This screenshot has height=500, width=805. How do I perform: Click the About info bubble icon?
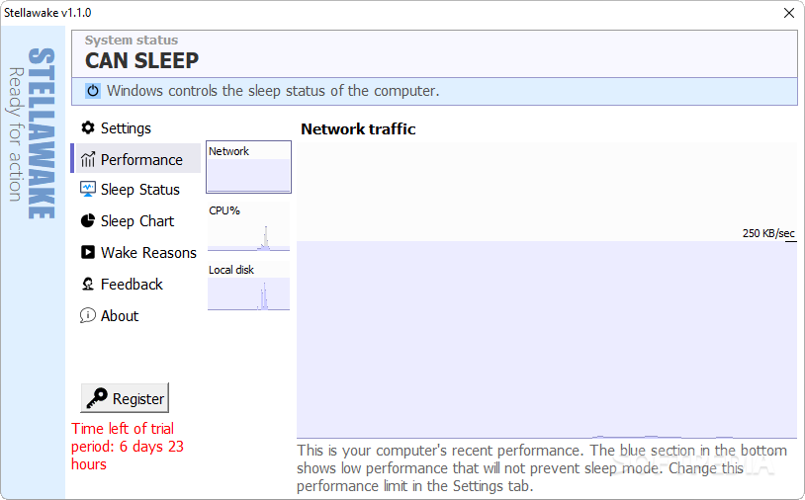[88, 315]
